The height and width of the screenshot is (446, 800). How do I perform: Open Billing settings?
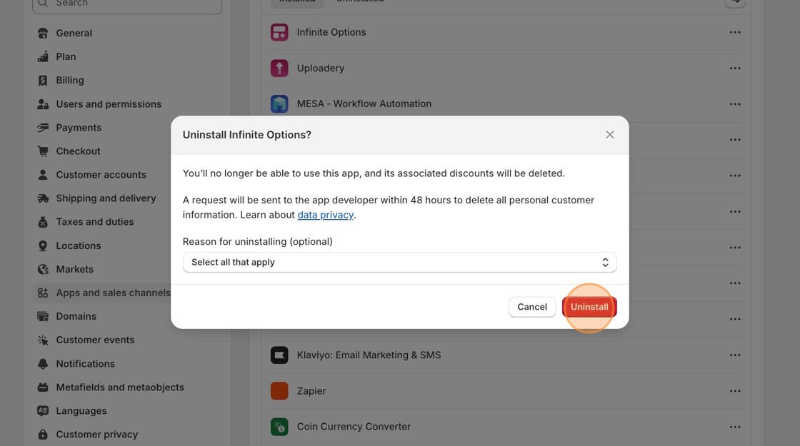pos(70,80)
